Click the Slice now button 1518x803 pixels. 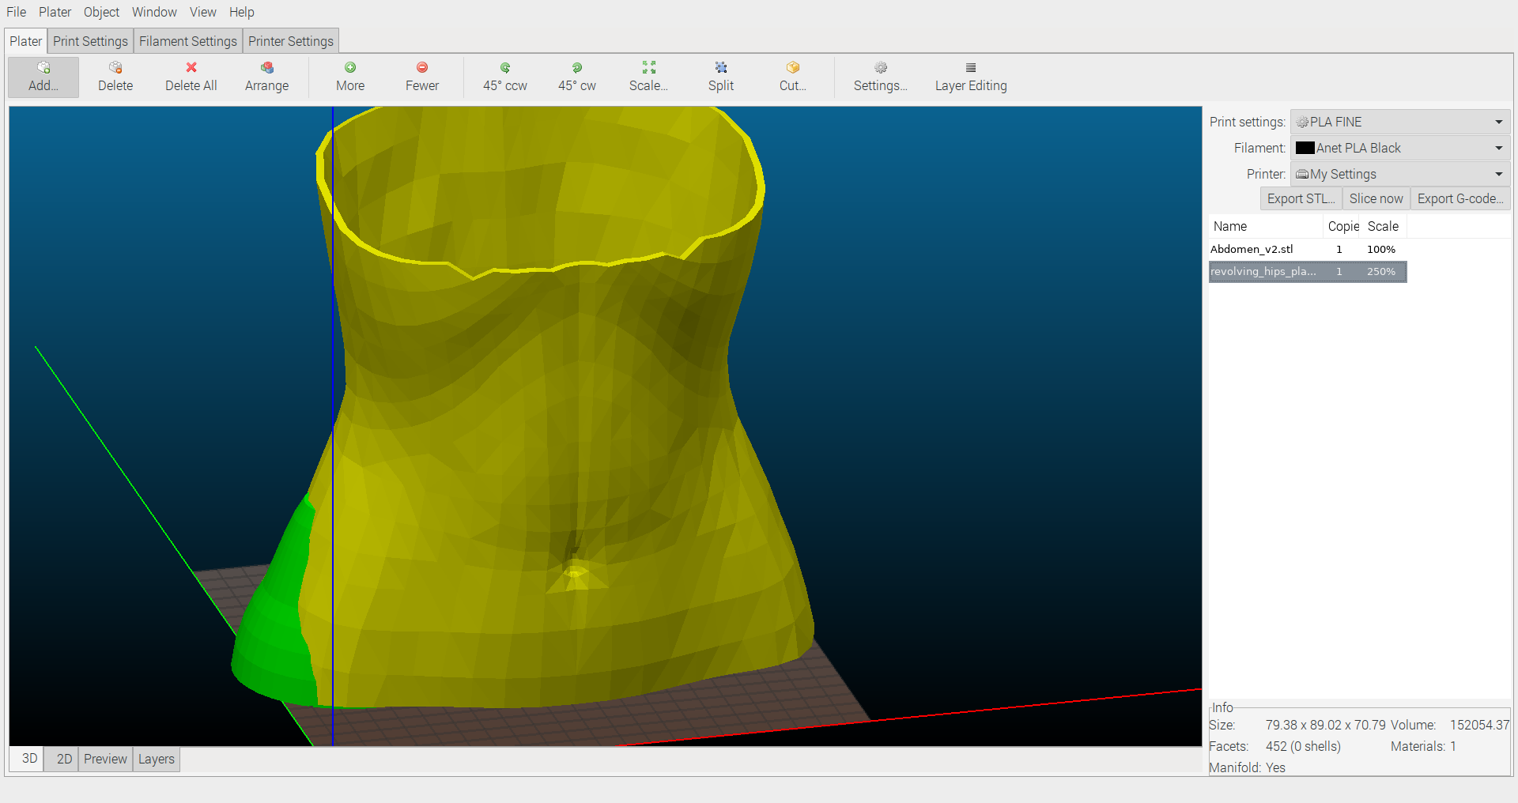[x=1376, y=199]
